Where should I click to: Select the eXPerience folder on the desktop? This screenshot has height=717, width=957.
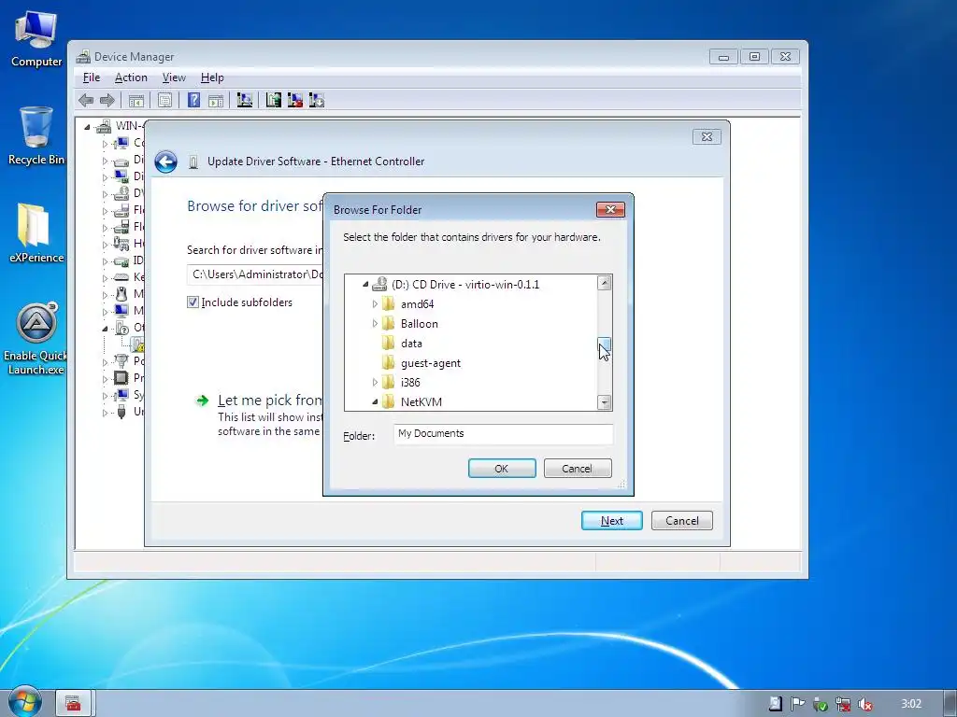[36, 233]
